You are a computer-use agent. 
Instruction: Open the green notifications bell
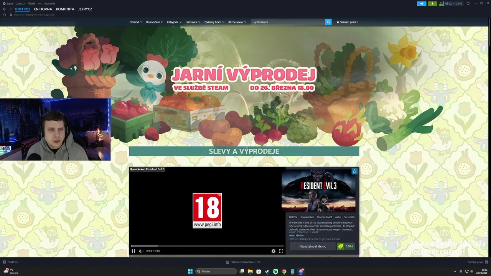click(x=432, y=3)
